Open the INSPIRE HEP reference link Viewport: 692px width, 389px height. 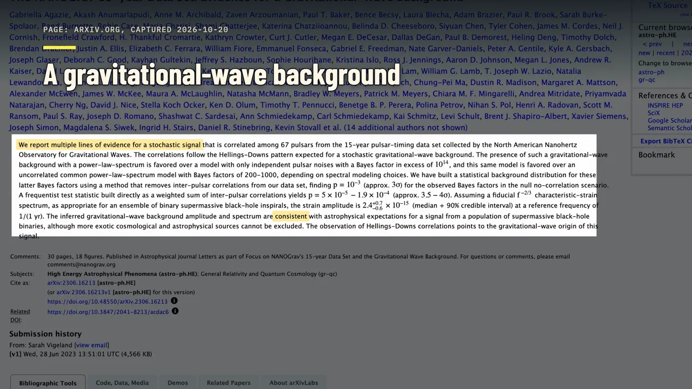coord(665,105)
